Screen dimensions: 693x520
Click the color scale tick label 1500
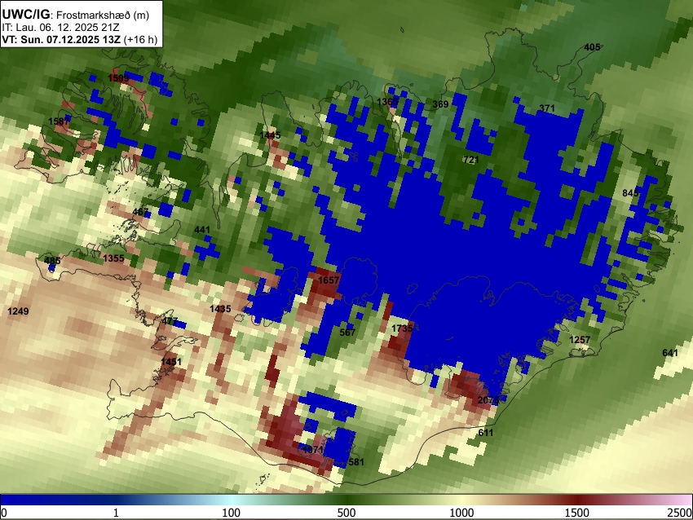pyautogui.click(x=577, y=513)
